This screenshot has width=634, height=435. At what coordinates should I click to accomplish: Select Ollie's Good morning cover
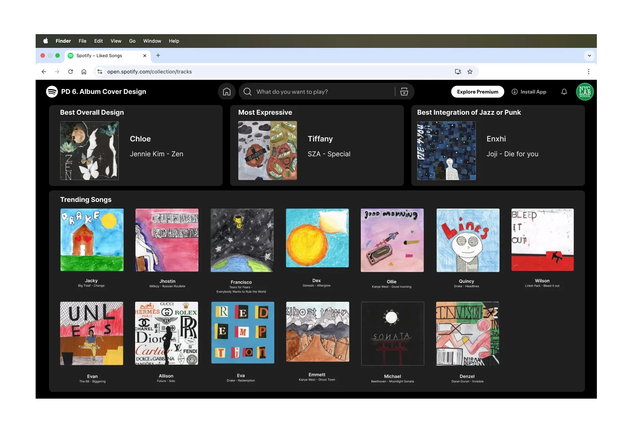click(392, 240)
